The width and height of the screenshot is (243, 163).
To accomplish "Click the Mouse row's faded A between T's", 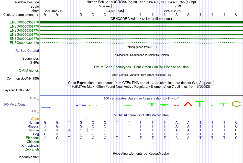I will pyautogui.click(x=212, y=130).
